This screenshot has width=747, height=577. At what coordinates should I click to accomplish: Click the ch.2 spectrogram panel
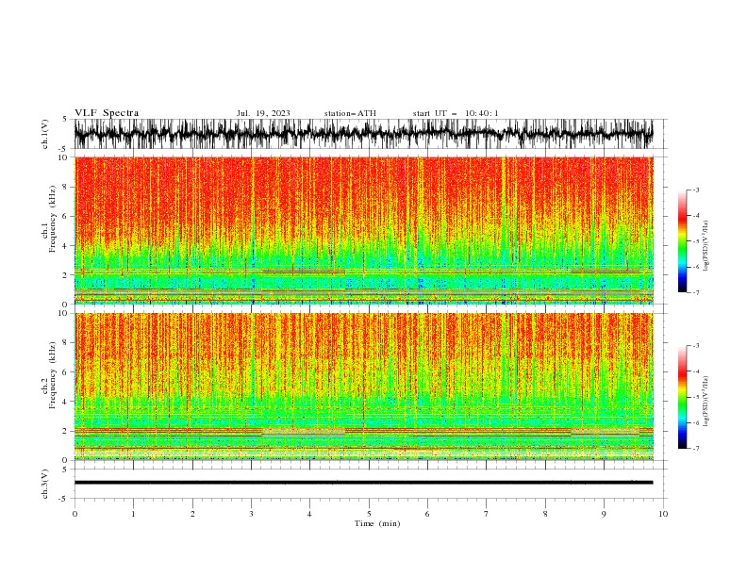coord(364,387)
